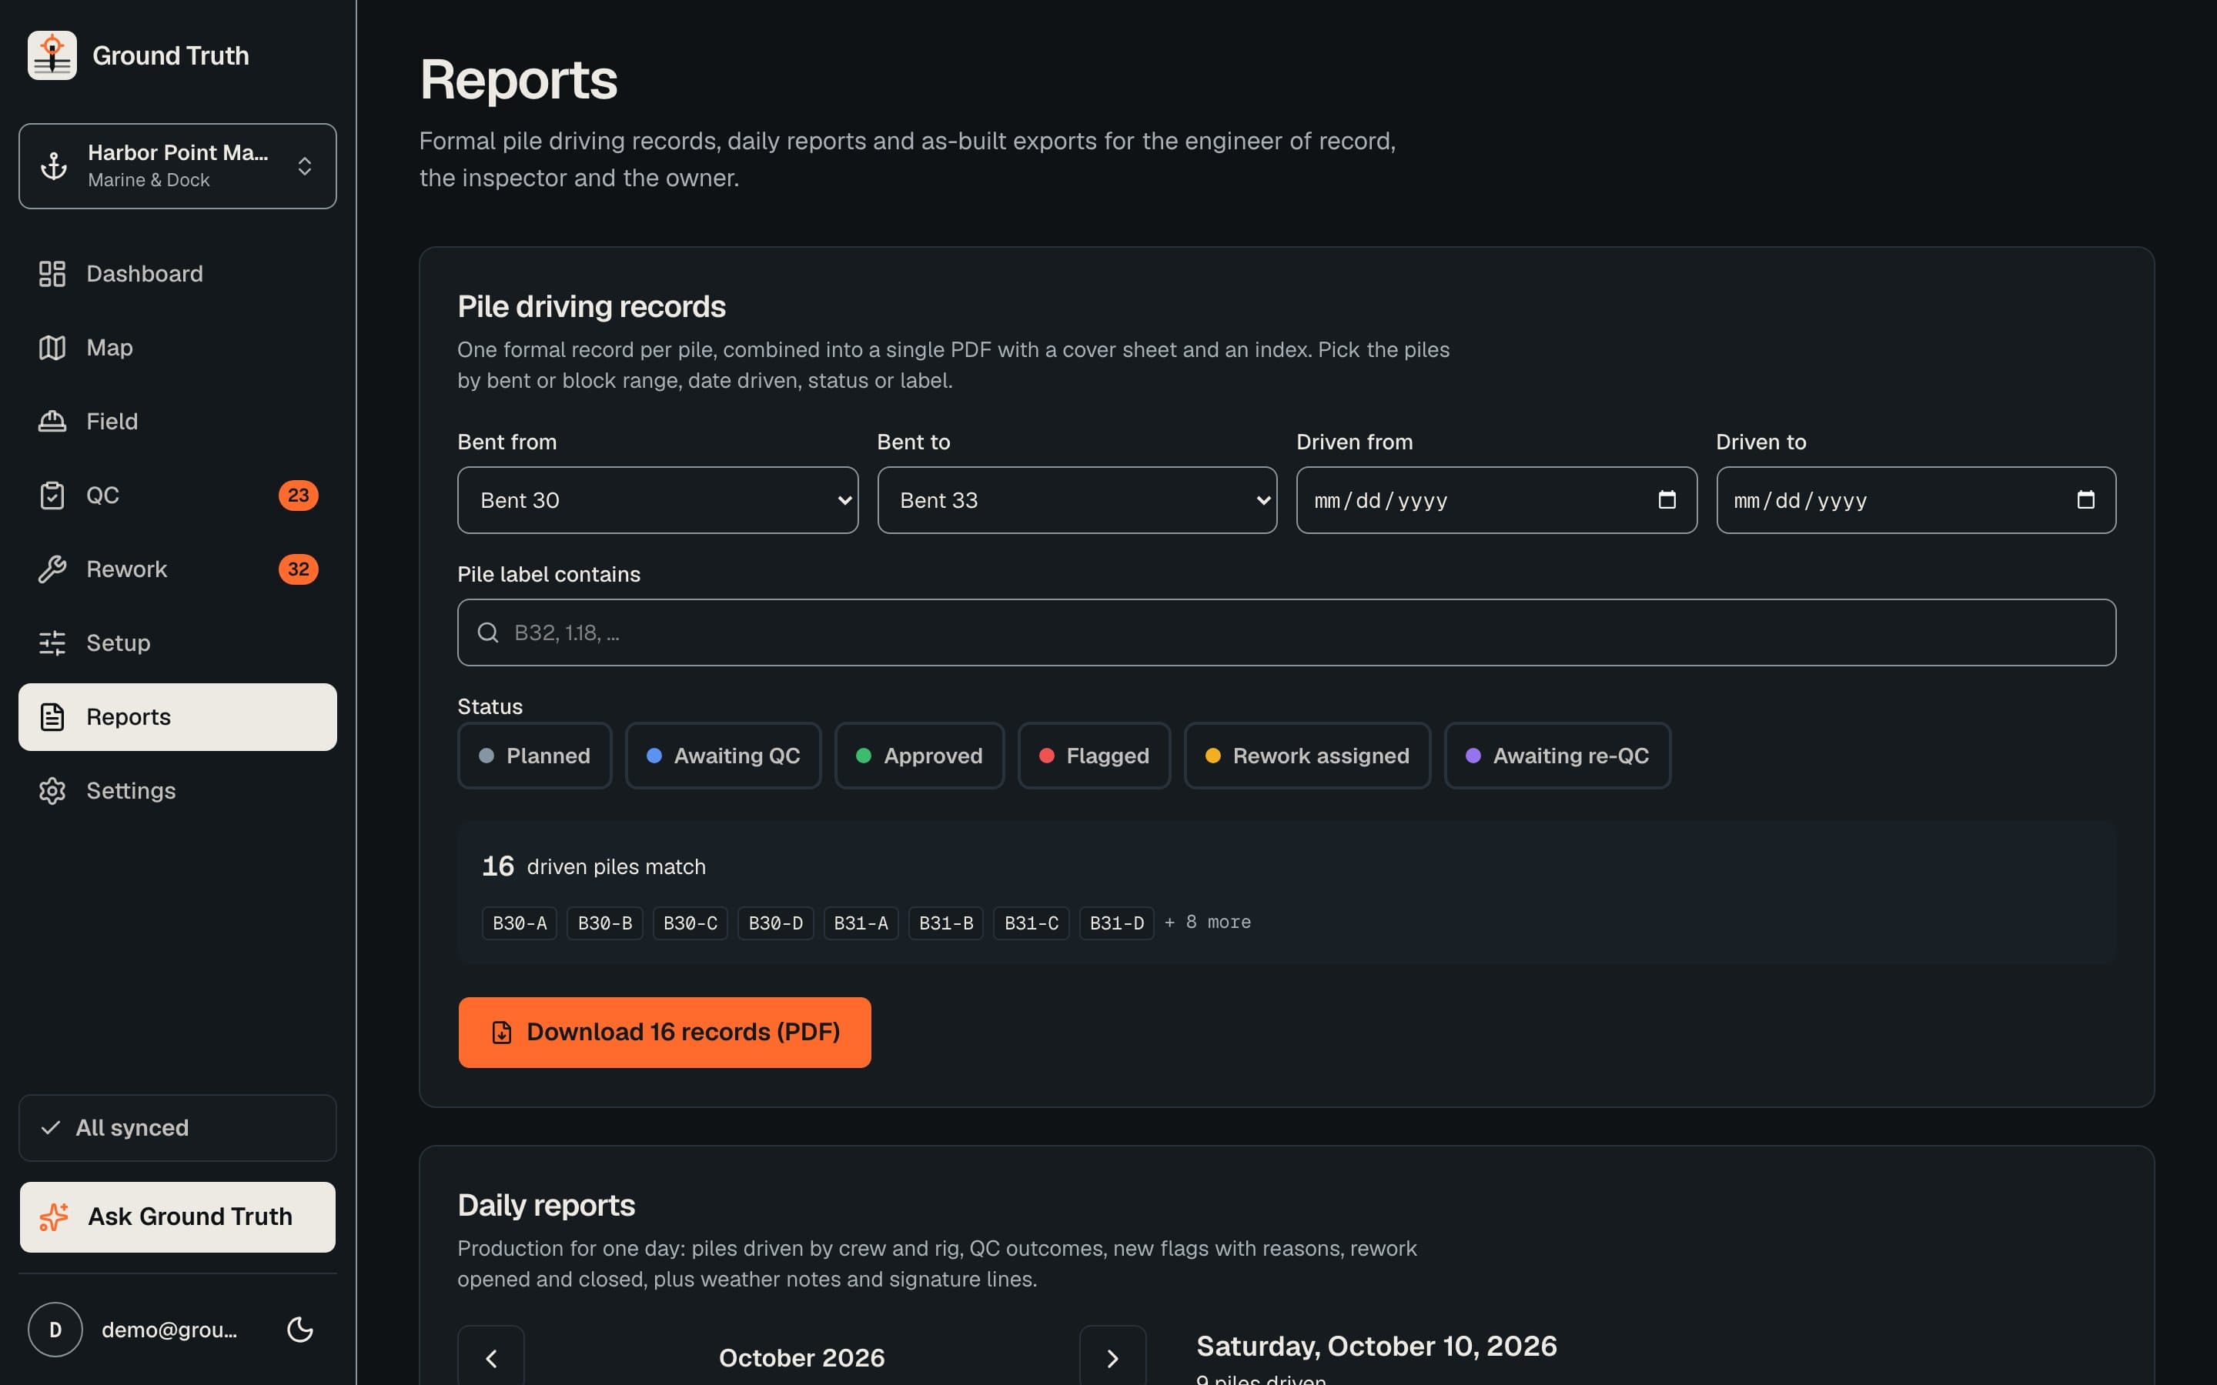Click the Ground Truth logo icon
The height and width of the screenshot is (1385, 2217).
click(x=52, y=55)
